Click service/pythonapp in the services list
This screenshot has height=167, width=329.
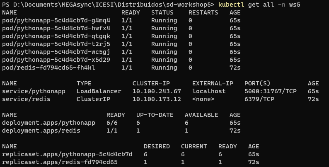coord(34,91)
